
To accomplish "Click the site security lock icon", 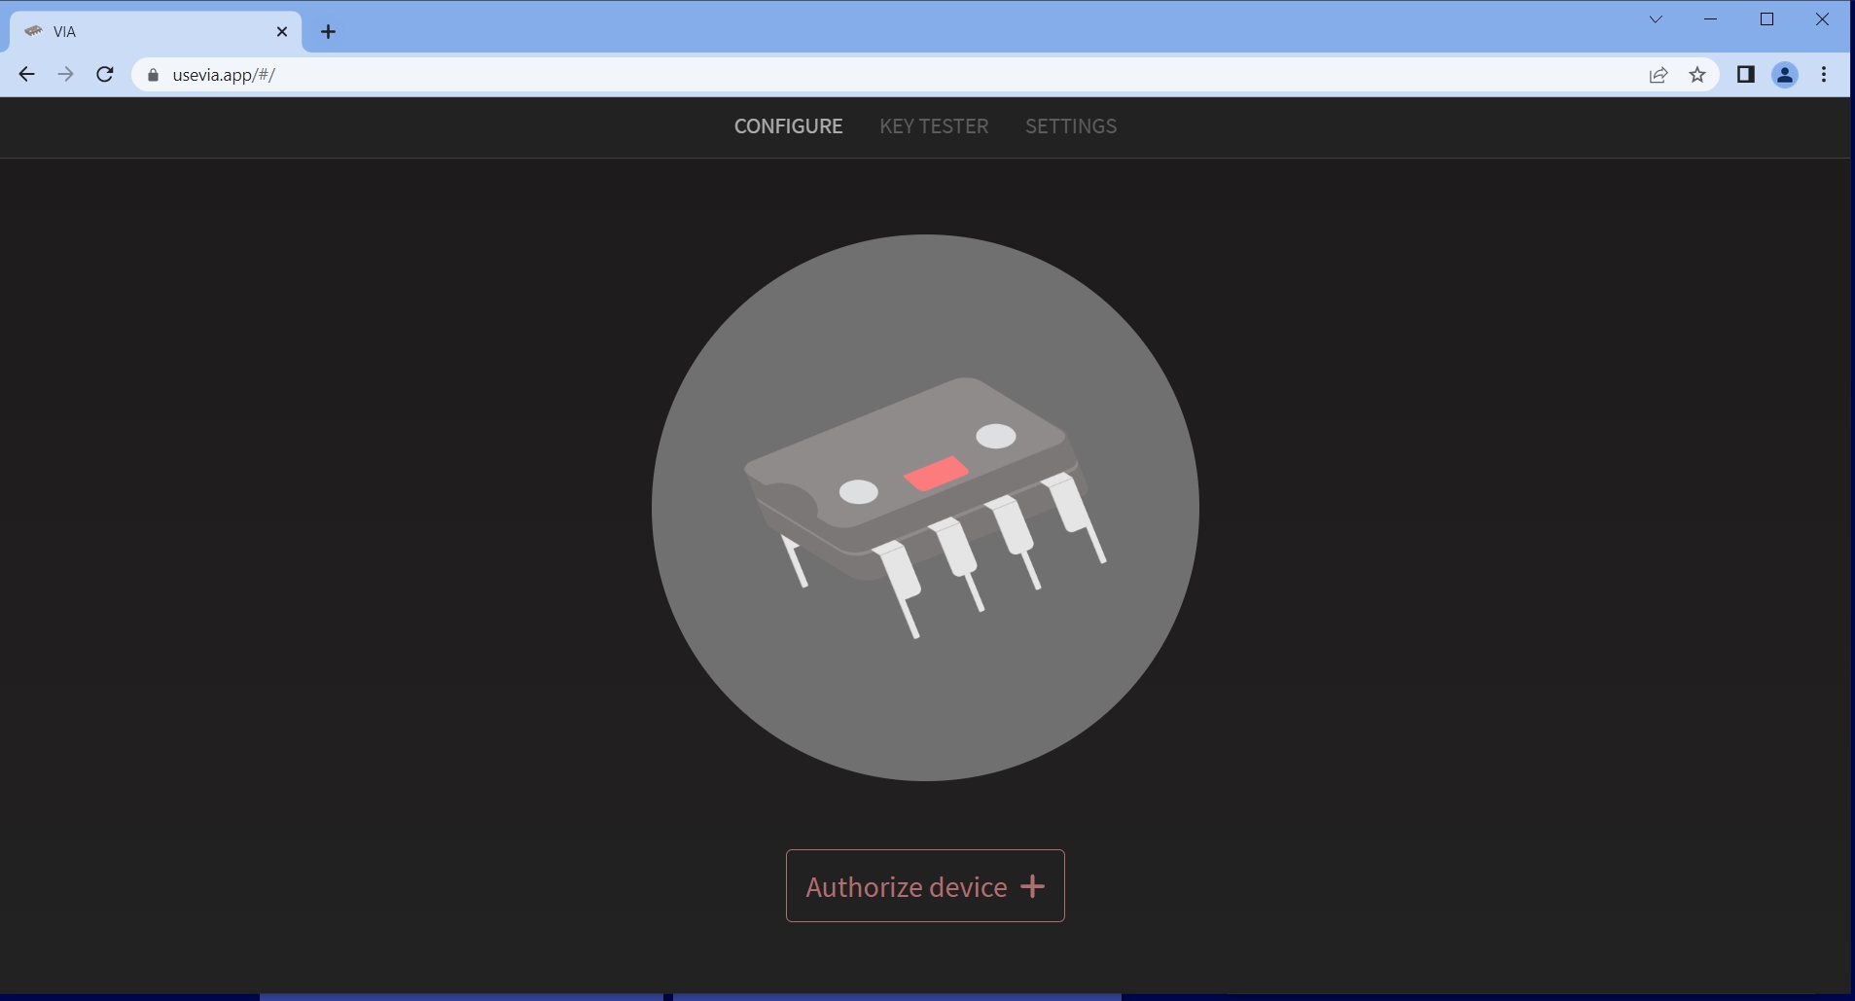I will coord(152,74).
